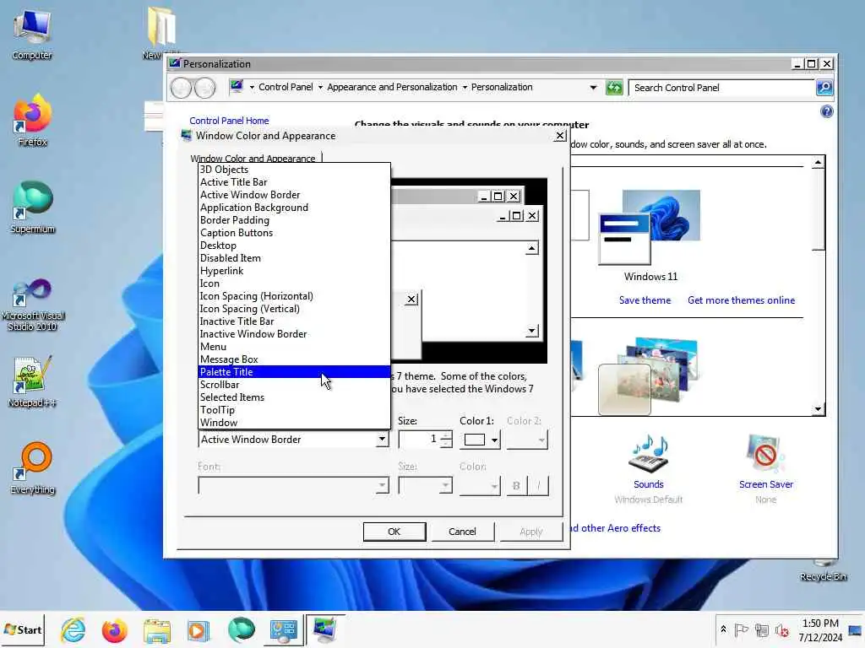Click Cancel in Window Color dialog
Viewport: 865px width, 648px height.
pos(462,532)
